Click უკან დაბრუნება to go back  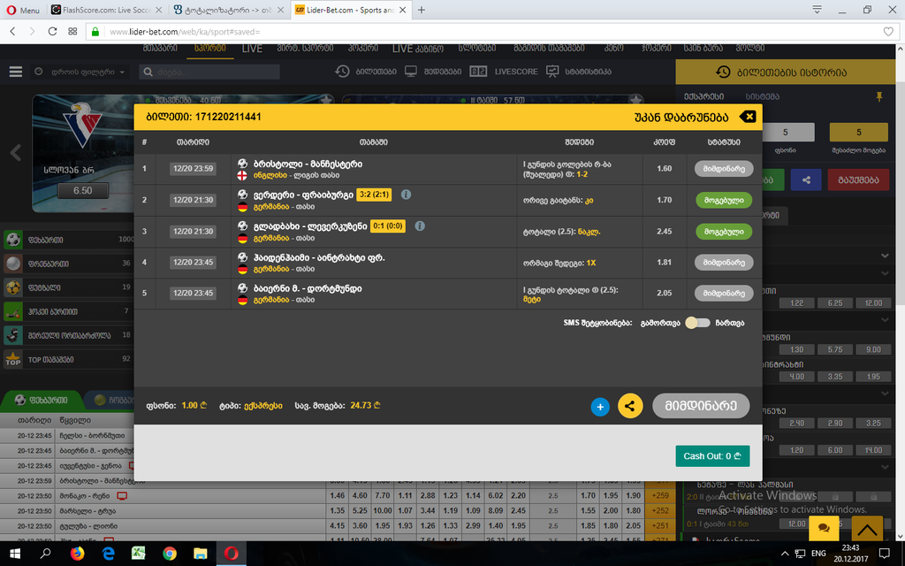point(681,117)
